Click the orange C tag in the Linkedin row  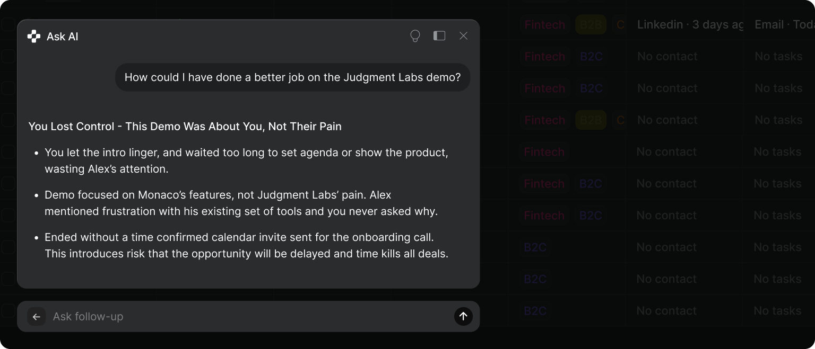click(x=620, y=25)
